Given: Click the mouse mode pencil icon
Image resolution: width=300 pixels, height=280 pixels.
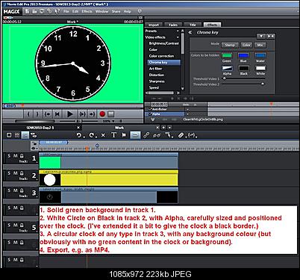Looking at the screenshot, I should point(181,135).
